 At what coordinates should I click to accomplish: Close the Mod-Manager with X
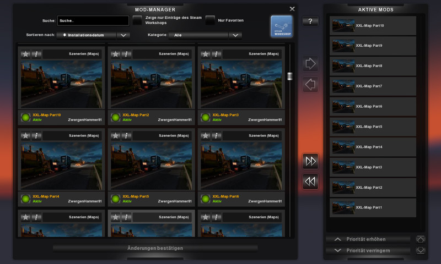point(292,9)
